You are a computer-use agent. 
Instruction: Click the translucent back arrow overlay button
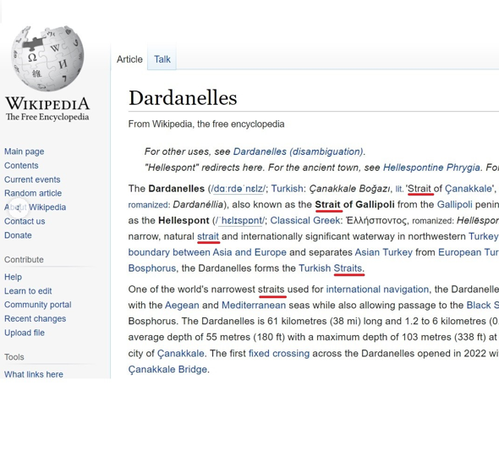click(x=18, y=208)
